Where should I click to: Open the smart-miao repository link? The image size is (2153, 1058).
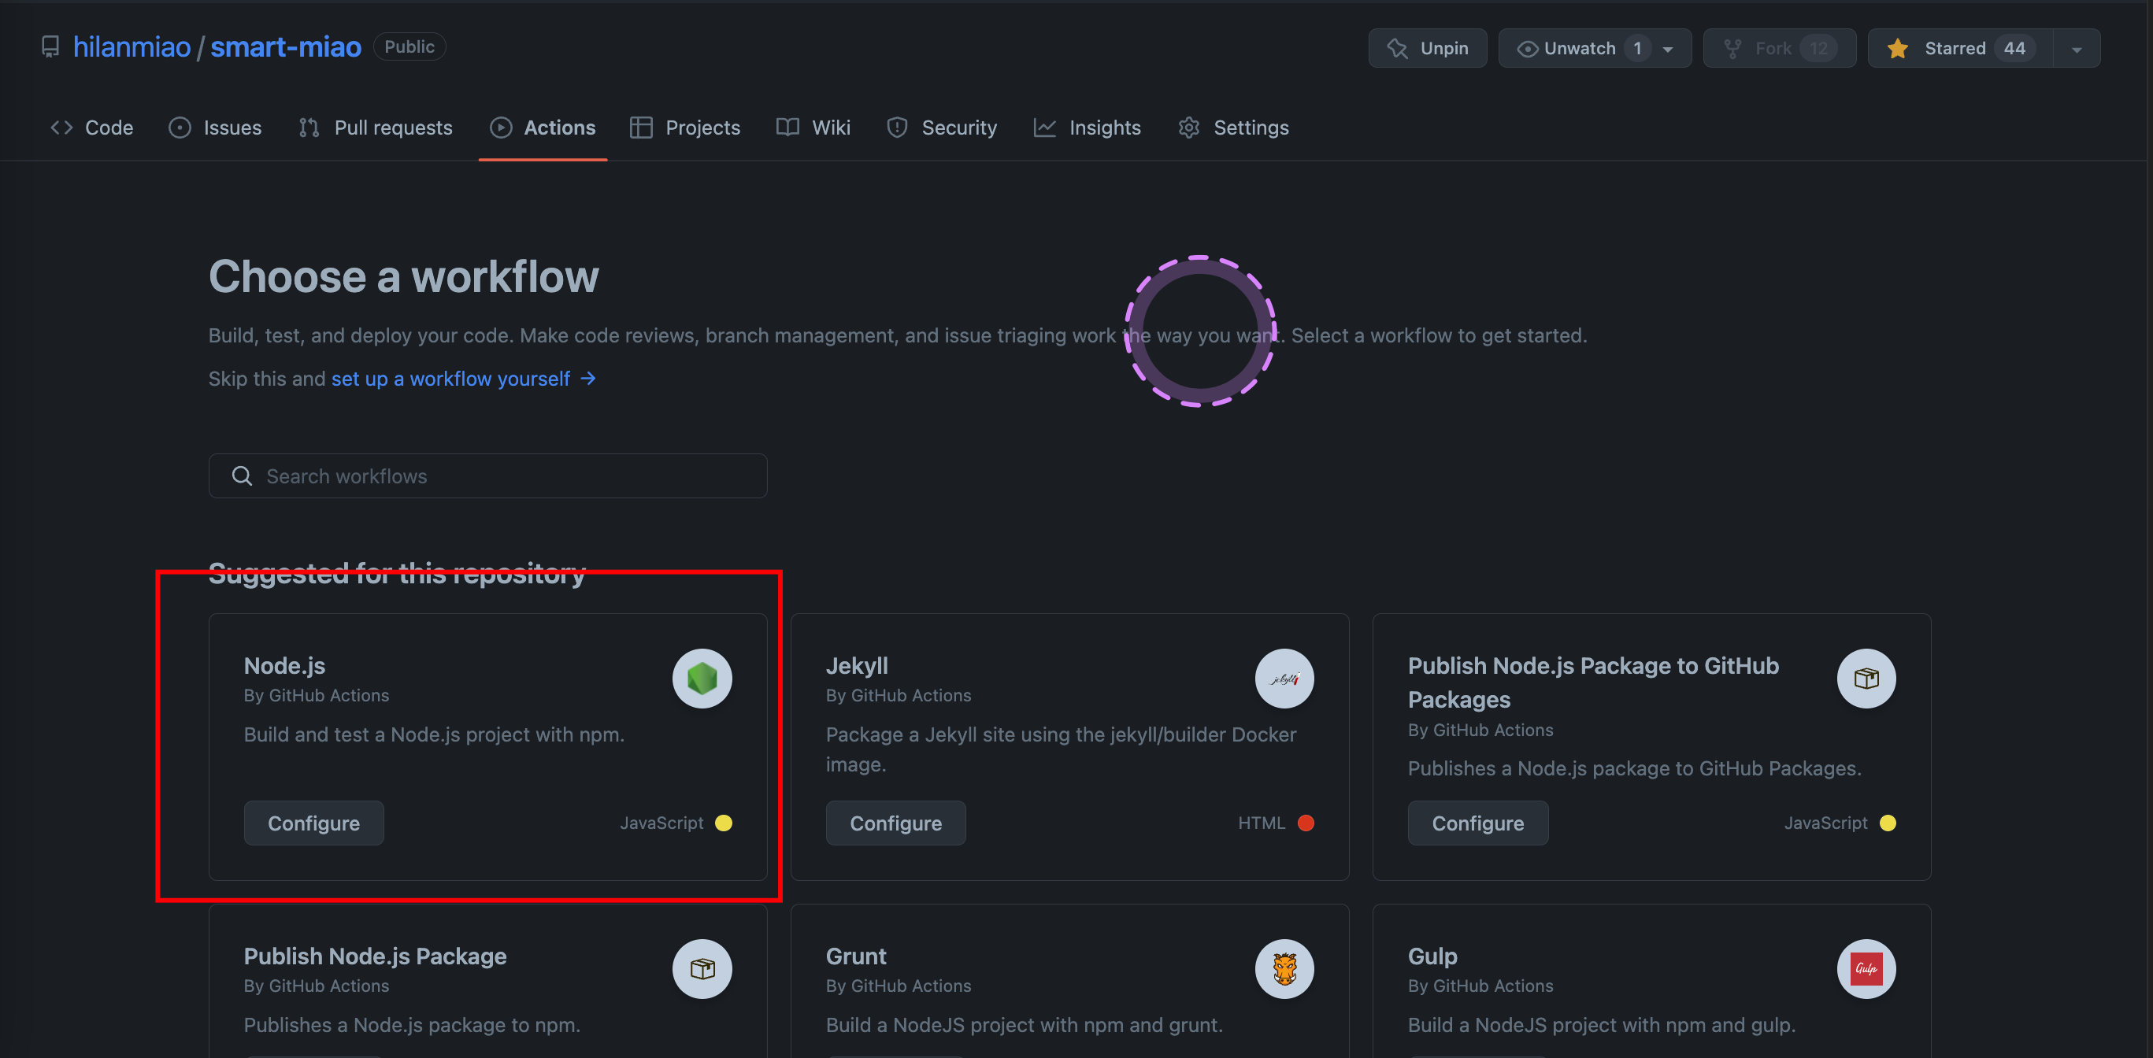[286, 46]
